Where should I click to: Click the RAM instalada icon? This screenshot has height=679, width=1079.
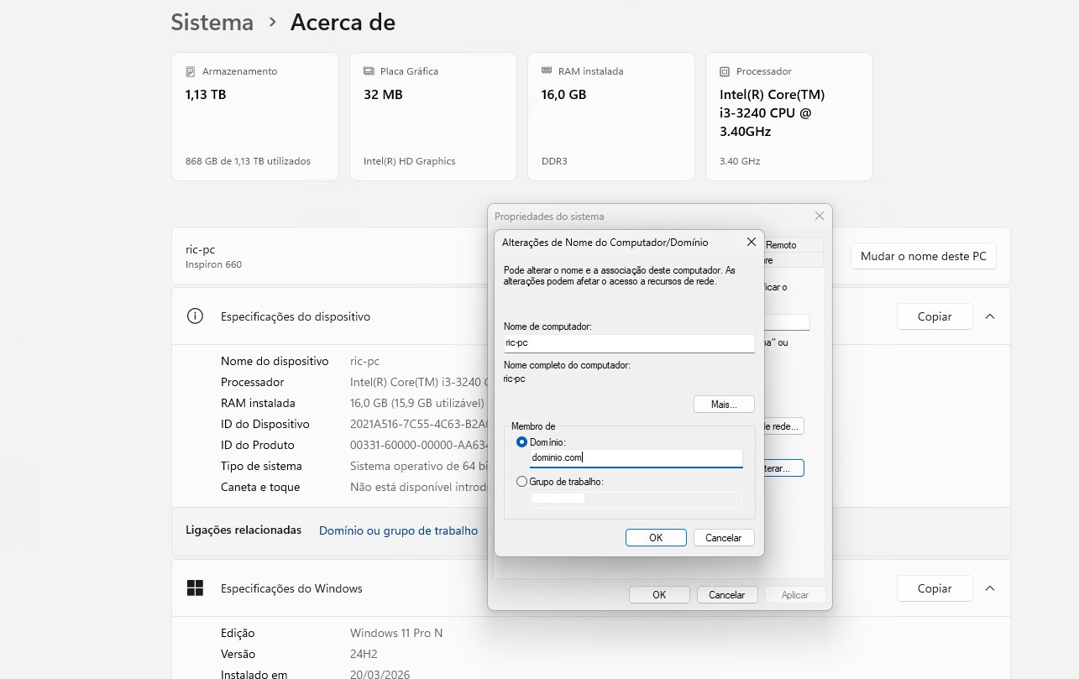[x=547, y=71]
